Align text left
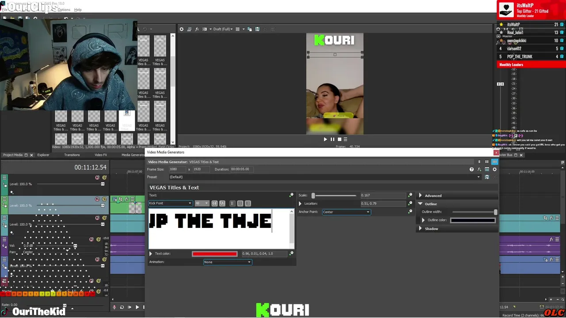Screen dimensions: 566x318 click(232, 203)
